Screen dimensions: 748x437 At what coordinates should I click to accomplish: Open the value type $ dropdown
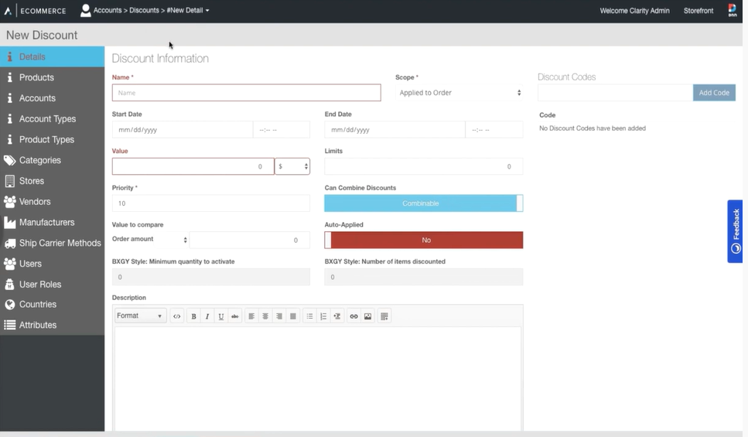pyautogui.click(x=292, y=166)
